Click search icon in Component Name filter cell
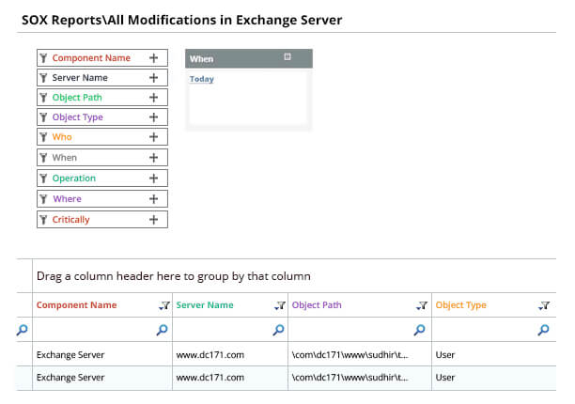The width and height of the screenshot is (575, 404). click(x=163, y=330)
